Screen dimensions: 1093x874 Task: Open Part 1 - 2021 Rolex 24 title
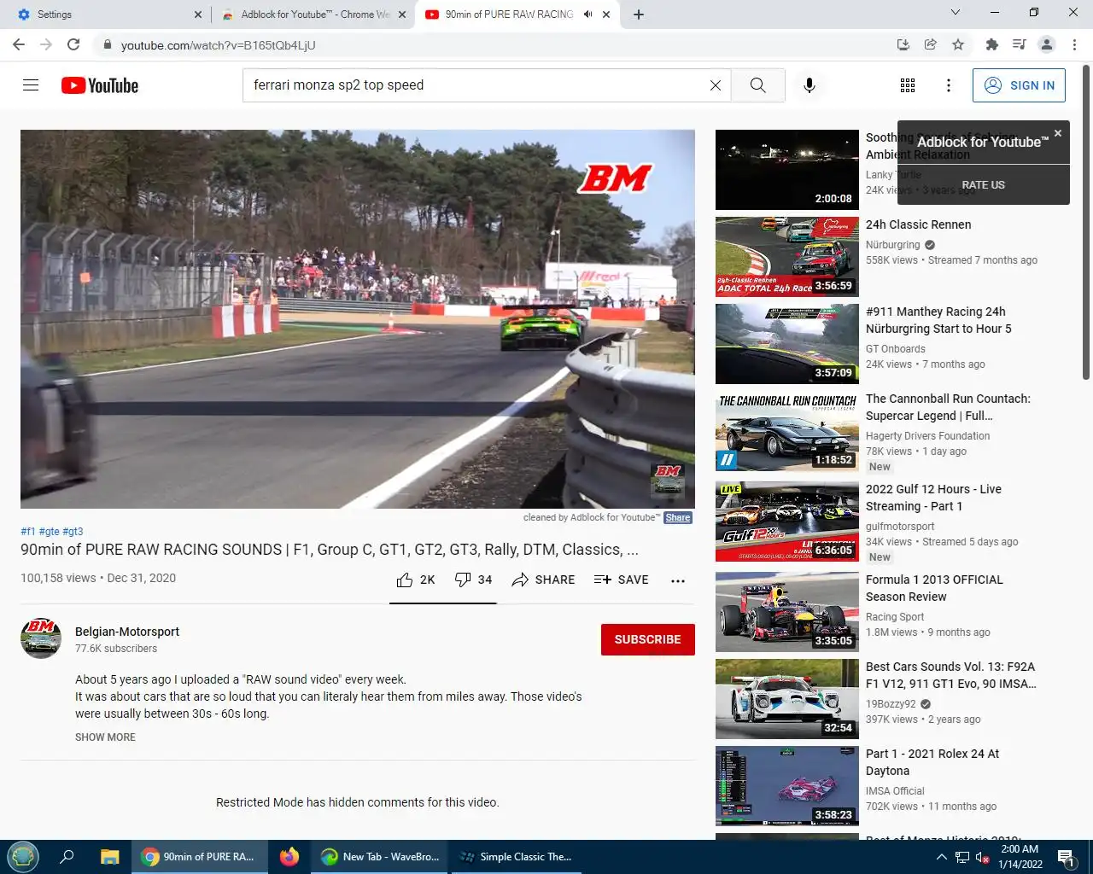(932, 762)
